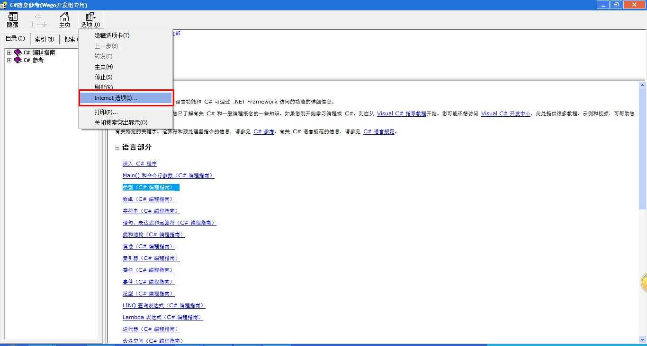Click the app icon in the title bar
Screen dimensions: 647x346
coord(4,5)
